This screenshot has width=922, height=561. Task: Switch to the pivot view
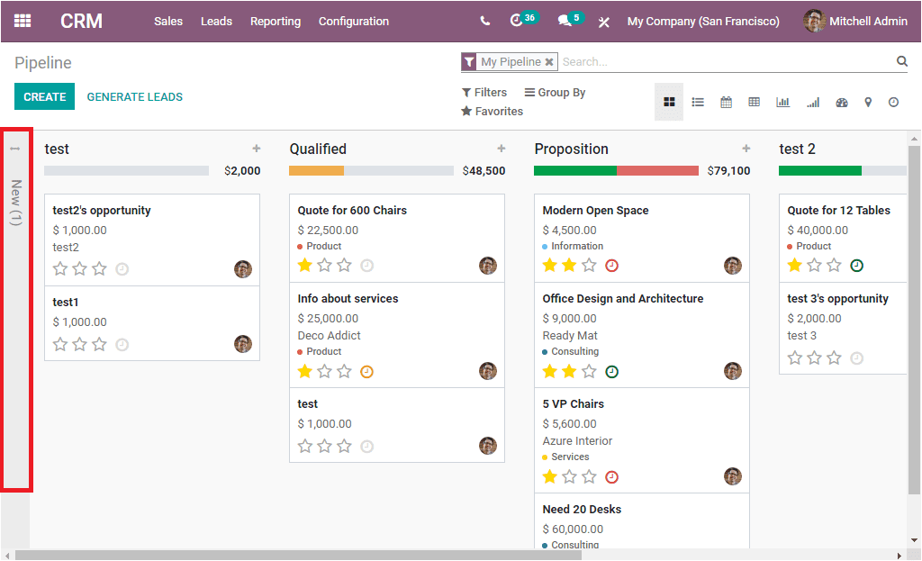click(x=754, y=102)
